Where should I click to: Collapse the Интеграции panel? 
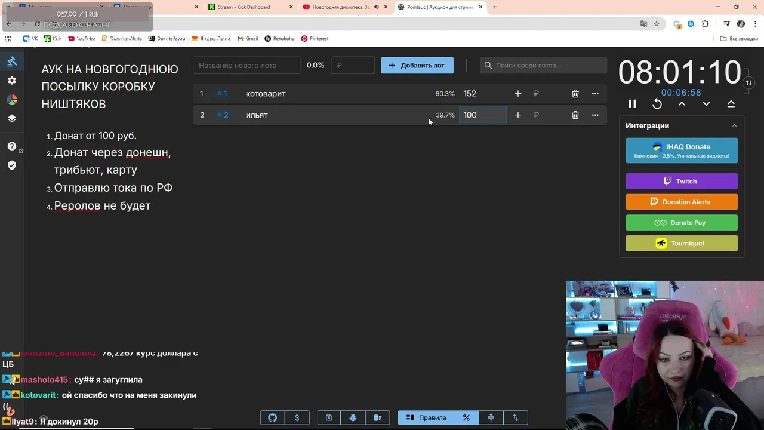pyautogui.click(x=735, y=126)
